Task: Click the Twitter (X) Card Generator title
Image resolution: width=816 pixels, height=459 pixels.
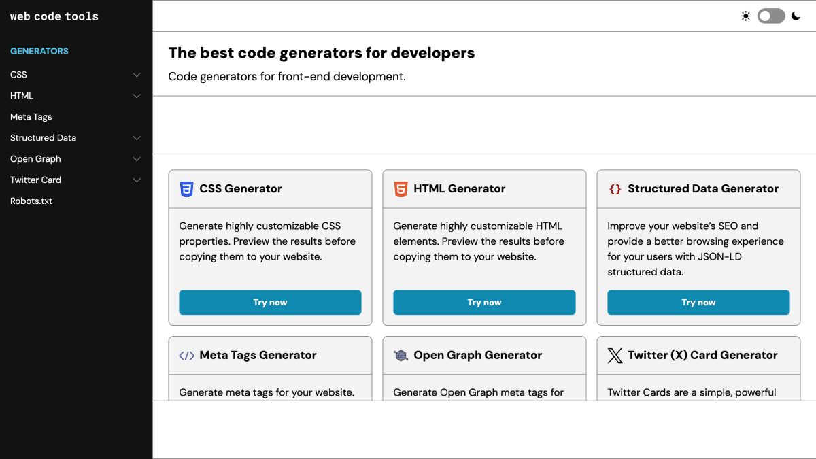Action: point(702,356)
